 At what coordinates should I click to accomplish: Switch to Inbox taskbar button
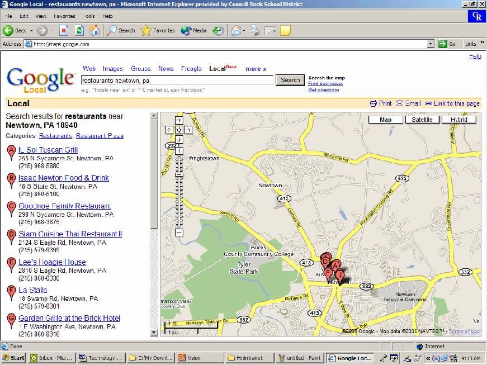pos(52,358)
